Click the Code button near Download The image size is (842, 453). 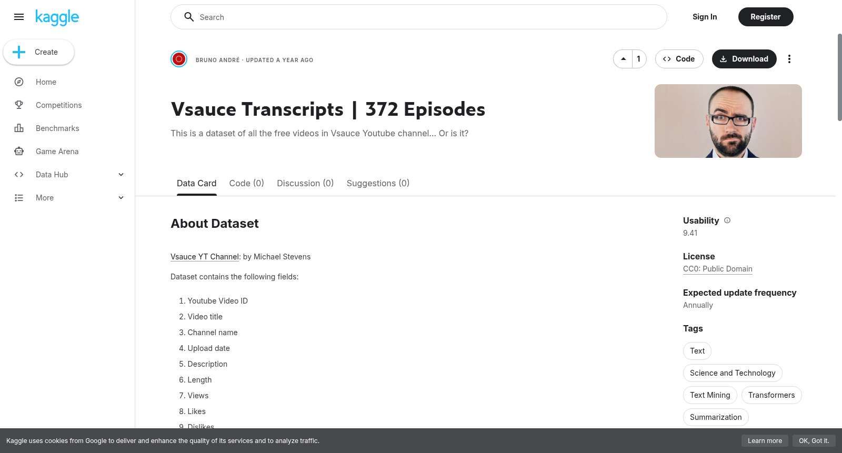coord(679,59)
